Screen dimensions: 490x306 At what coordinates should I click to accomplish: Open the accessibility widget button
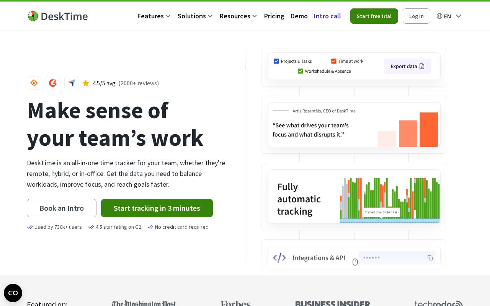[13, 293]
